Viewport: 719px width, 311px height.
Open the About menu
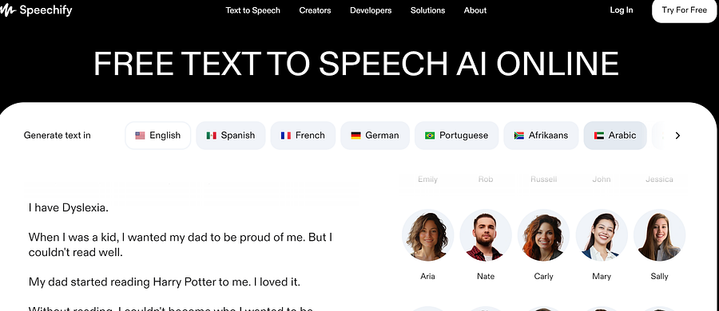click(475, 10)
